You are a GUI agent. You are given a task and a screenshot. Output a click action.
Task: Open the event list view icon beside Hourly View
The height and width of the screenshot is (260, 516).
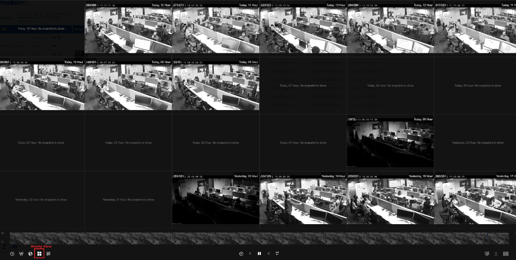tap(49, 253)
